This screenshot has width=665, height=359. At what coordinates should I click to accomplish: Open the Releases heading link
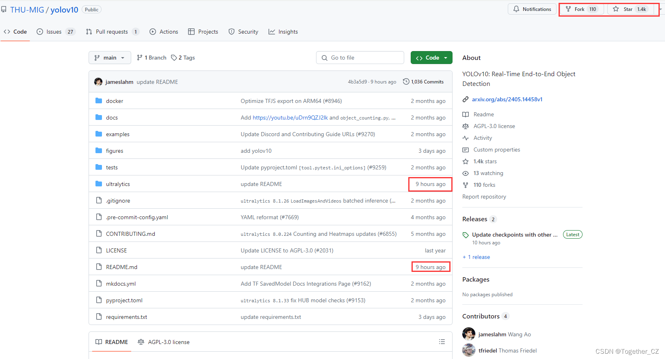474,219
